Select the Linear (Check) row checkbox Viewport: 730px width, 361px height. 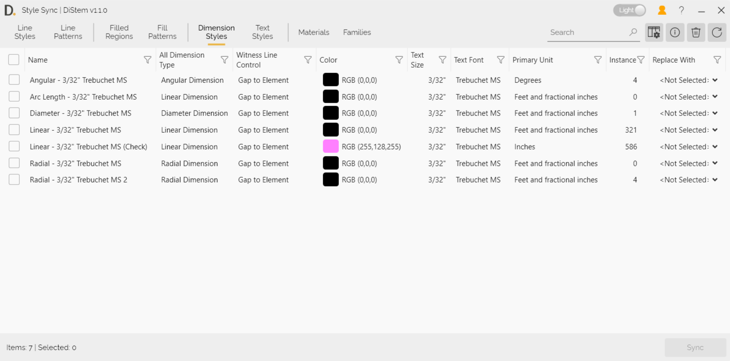click(14, 146)
